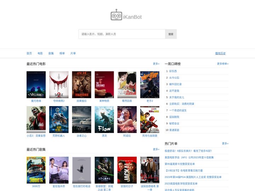Screen dimensions: 255x191
Task: Open rank 8 entry 监狱剧院
Action: pyautogui.click(x=174, y=117)
